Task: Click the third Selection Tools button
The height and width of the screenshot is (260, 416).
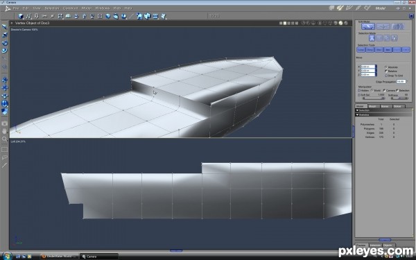Action: tap(379, 50)
